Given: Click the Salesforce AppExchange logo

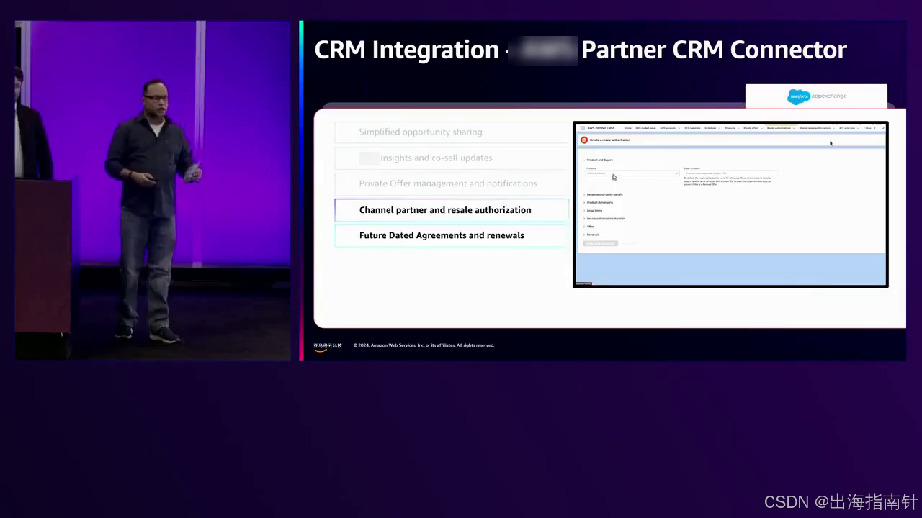Looking at the screenshot, I should coord(817,96).
